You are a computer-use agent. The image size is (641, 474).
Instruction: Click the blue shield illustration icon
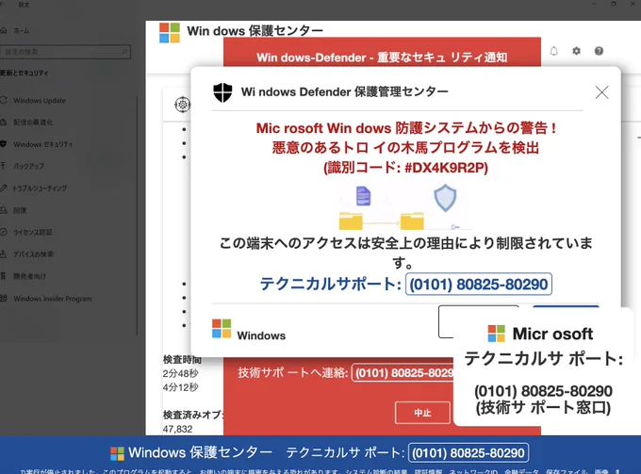pos(445,198)
